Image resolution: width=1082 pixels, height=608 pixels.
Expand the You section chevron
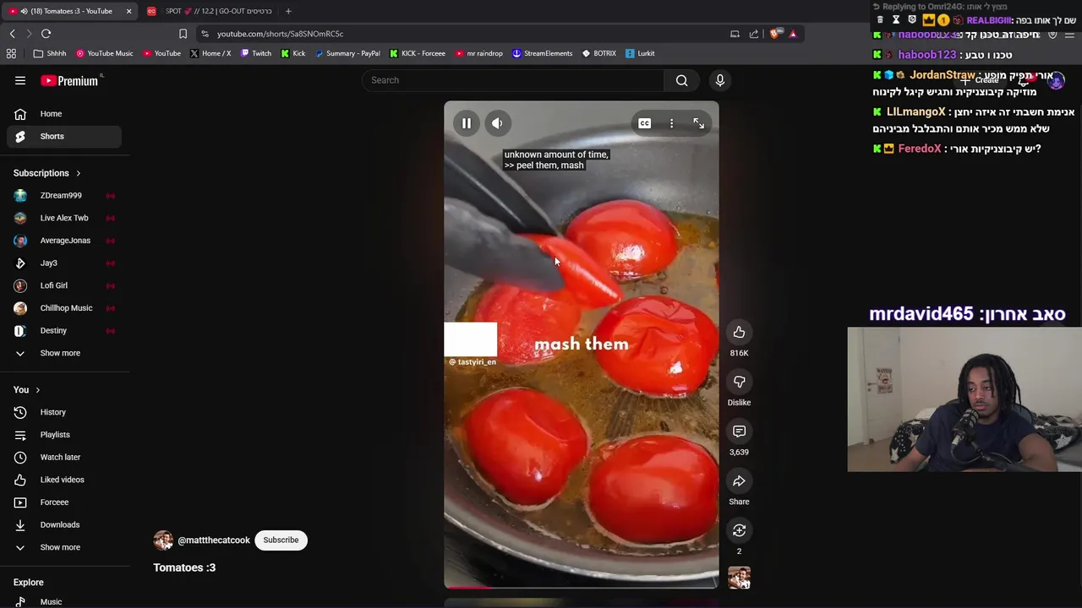[37, 390]
